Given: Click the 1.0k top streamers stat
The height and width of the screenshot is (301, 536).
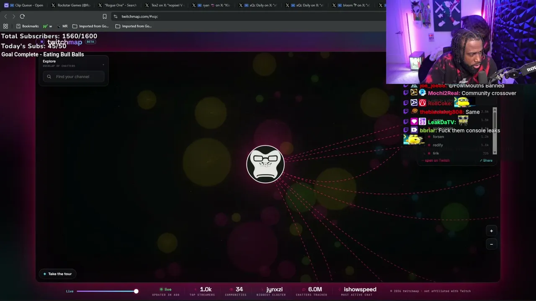Looking at the screenshot, I should tap(202, 291).
